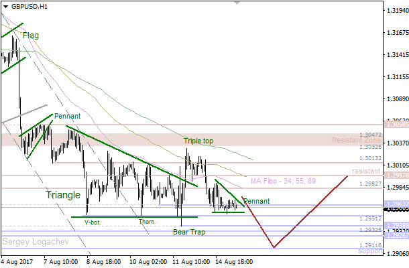
Task: Click the 14 Aug 18:00 time axis label
Action: pyautogui.click(x=234, y=262)
